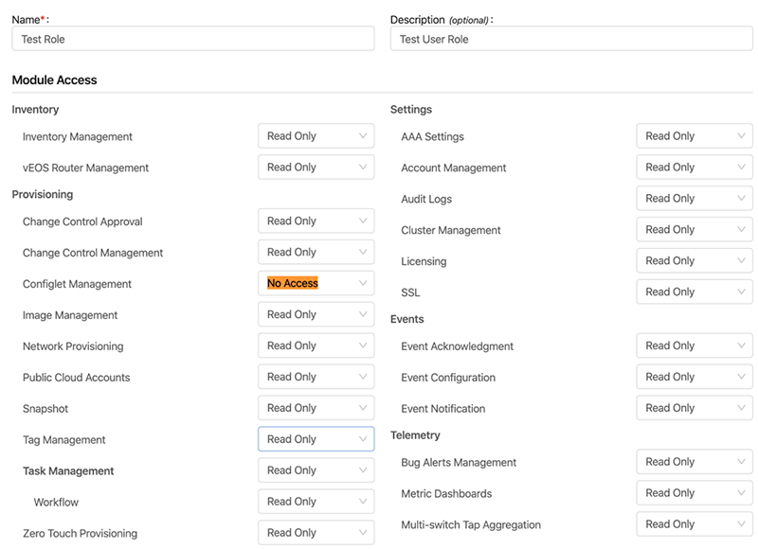This screenshot has height=549, width=758.
Task: Click chevron for Image Management dropdown
Action: pos(363,314)
